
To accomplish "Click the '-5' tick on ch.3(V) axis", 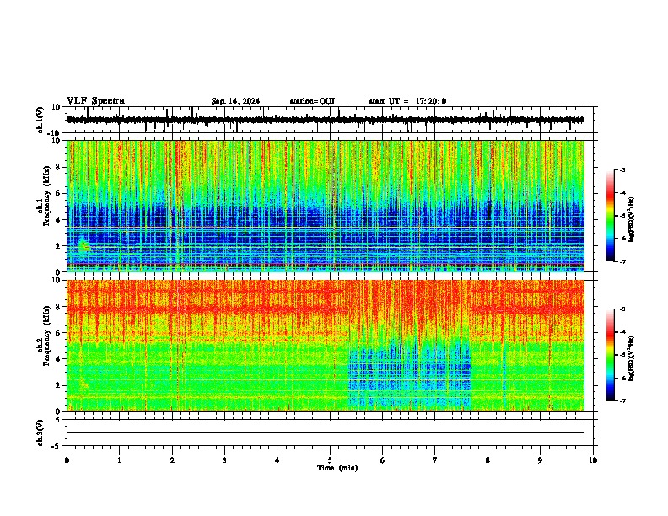I will click(57, 446).
